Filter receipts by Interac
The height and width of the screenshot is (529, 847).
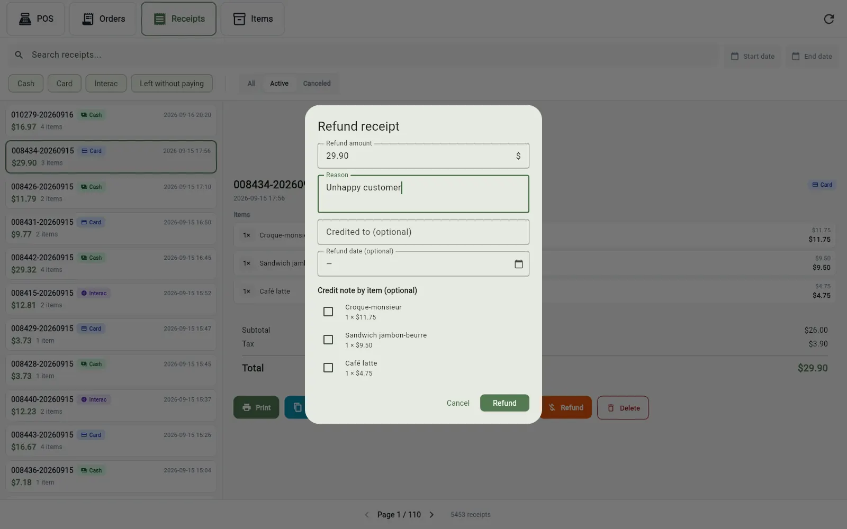tap(106, 84)
